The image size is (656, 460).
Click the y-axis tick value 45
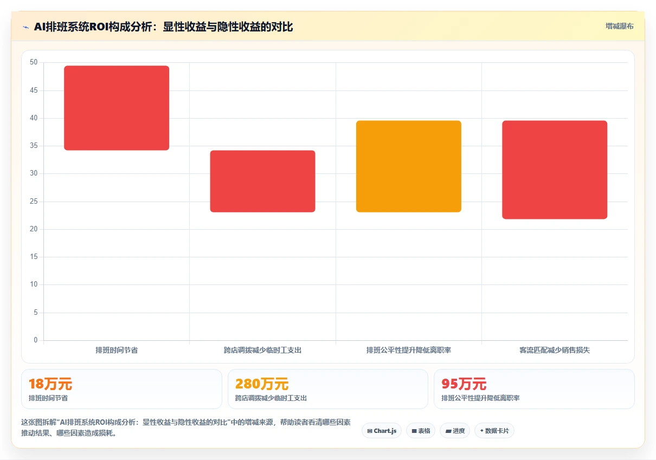click(x=34, y=90)
